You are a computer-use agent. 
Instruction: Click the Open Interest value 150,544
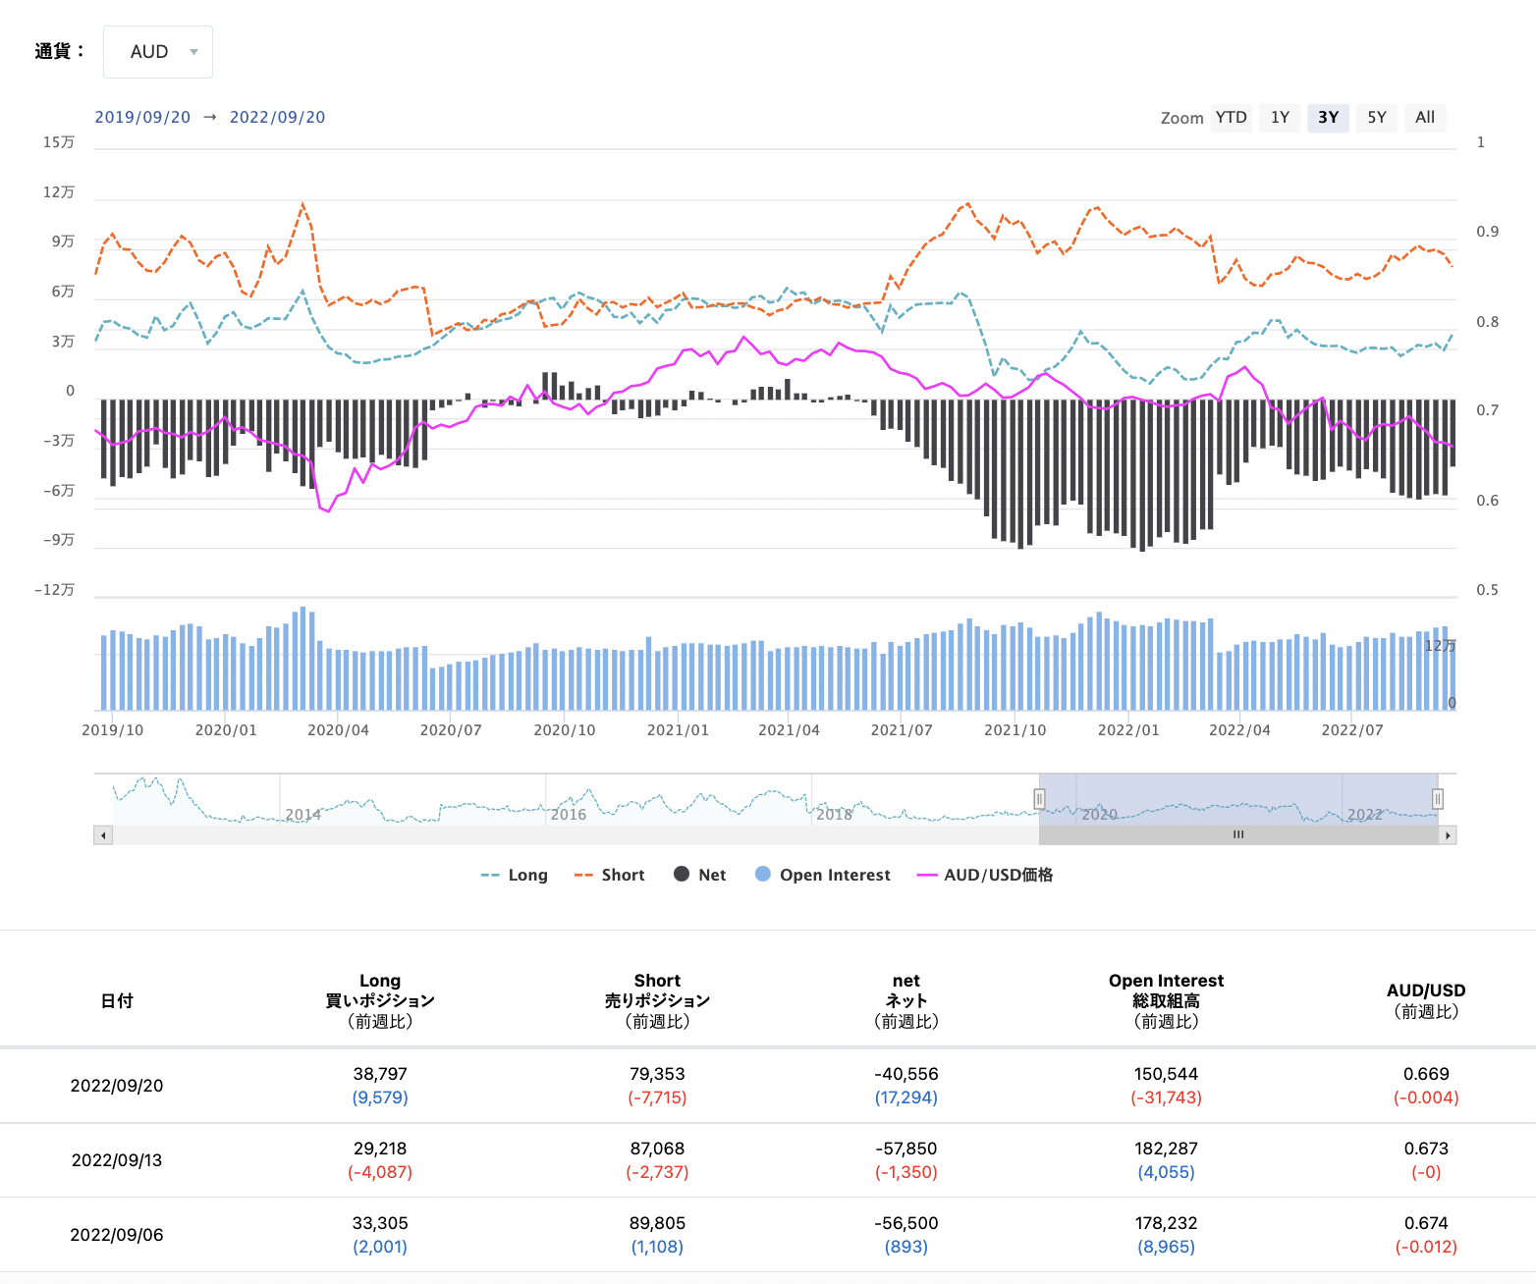[x=1167, y=1074]
